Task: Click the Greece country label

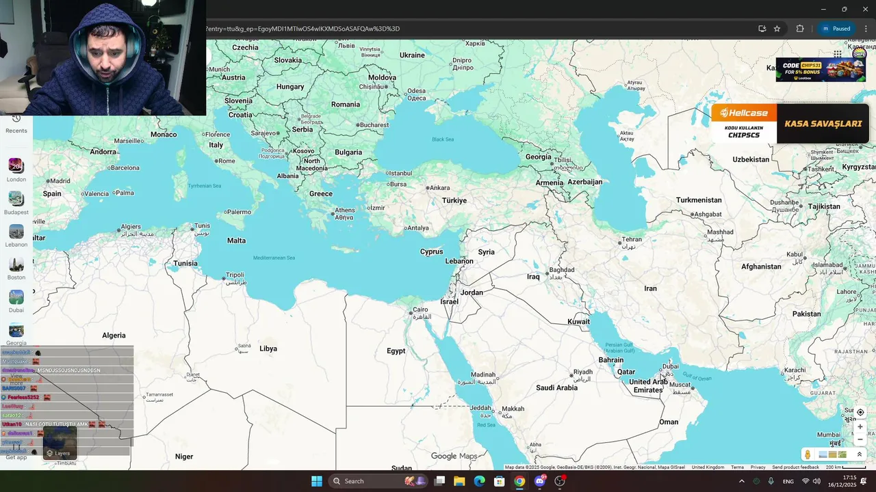Action: pyautogui.click(x=320, y=193)
